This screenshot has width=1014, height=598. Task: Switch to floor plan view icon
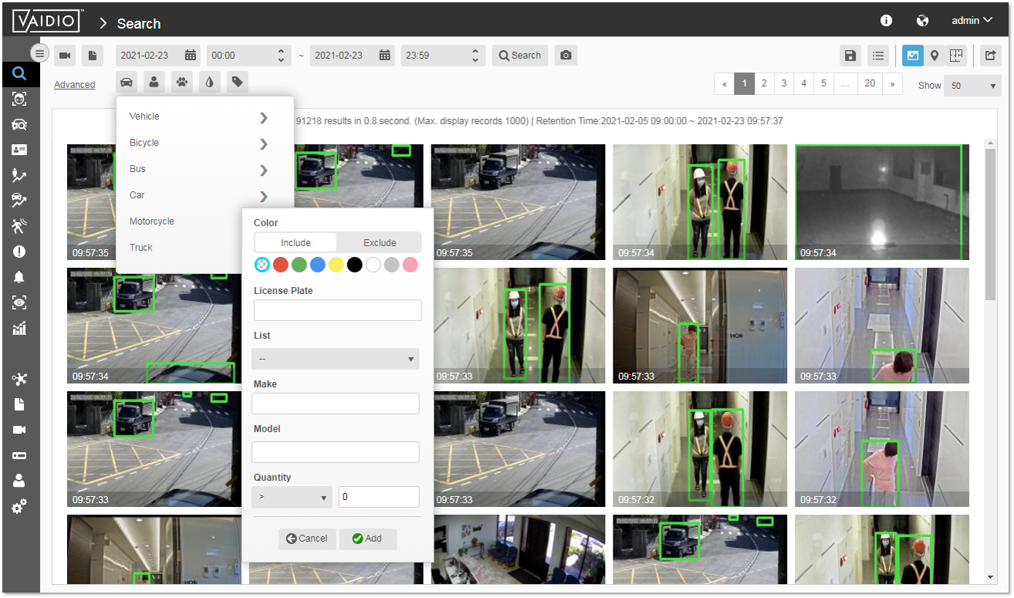pos(957,56)
